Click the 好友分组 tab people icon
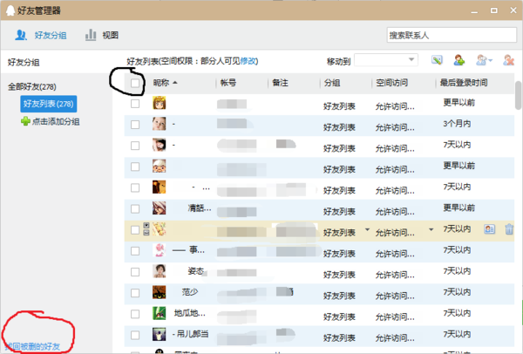 coord(21,35)
